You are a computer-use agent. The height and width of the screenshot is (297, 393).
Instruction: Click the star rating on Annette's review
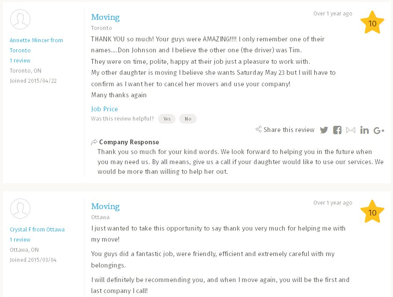372,23
